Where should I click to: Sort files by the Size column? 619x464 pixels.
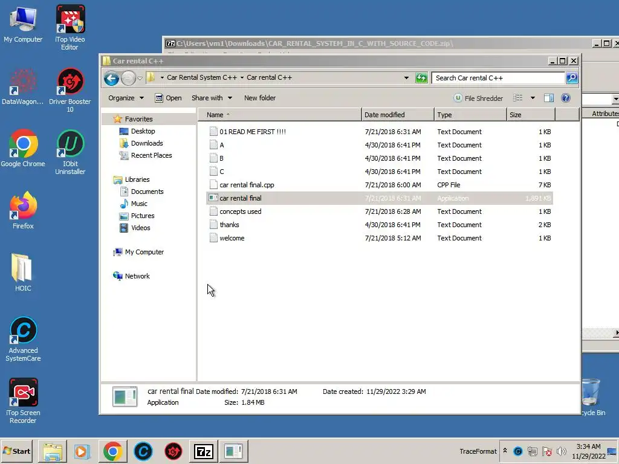(531, 115)
